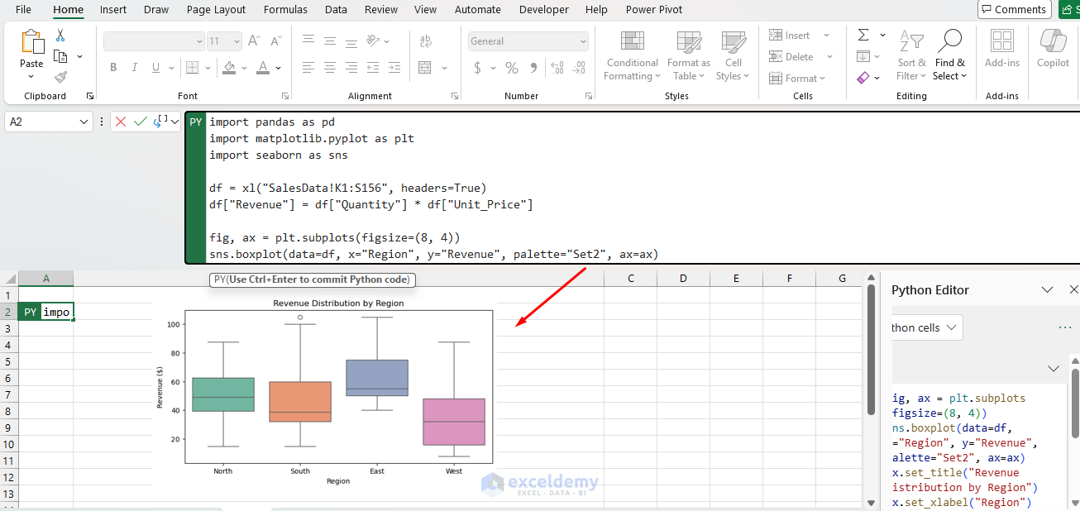Select the Format Painter brush
This screenshot has height=511, width=1080.
point(60,77)
